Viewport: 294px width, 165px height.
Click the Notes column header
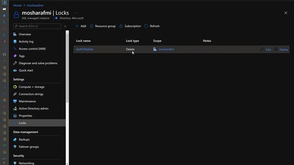coord(207,41)
